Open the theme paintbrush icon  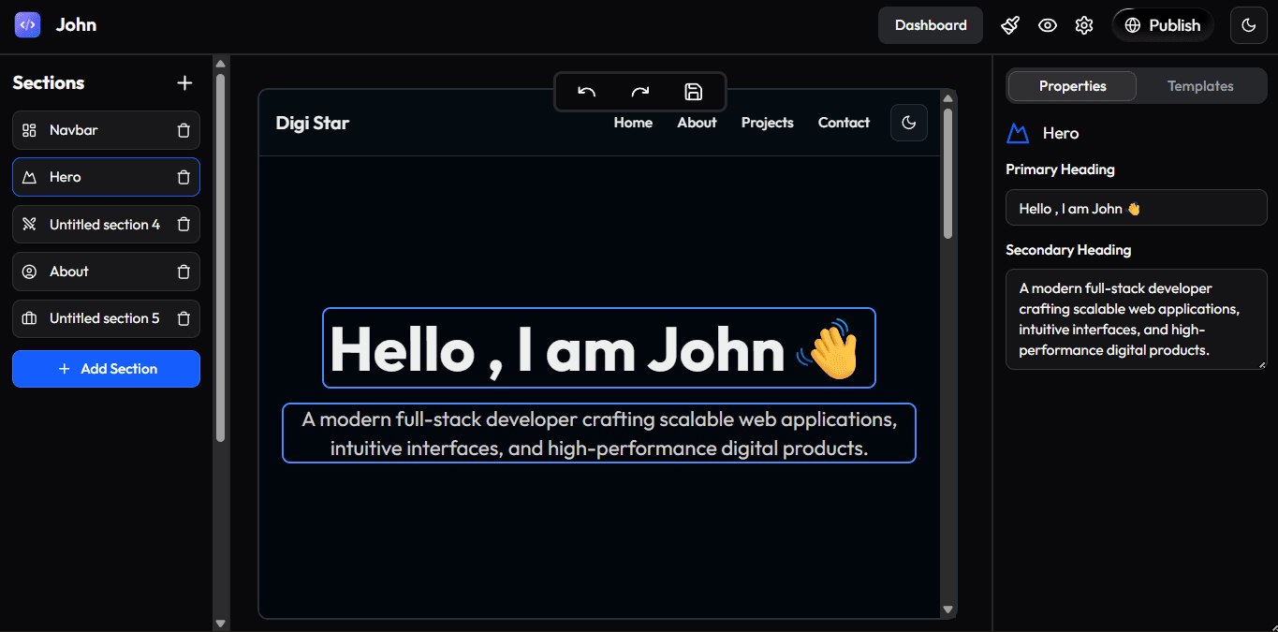point(1010,25)
